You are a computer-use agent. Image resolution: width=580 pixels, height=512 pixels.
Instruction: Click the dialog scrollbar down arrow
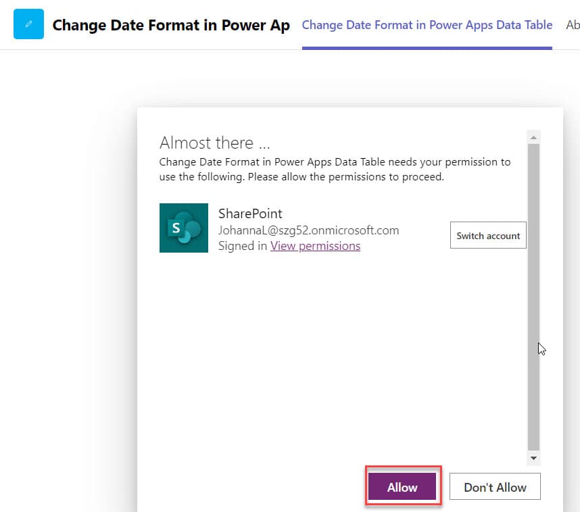533,458
